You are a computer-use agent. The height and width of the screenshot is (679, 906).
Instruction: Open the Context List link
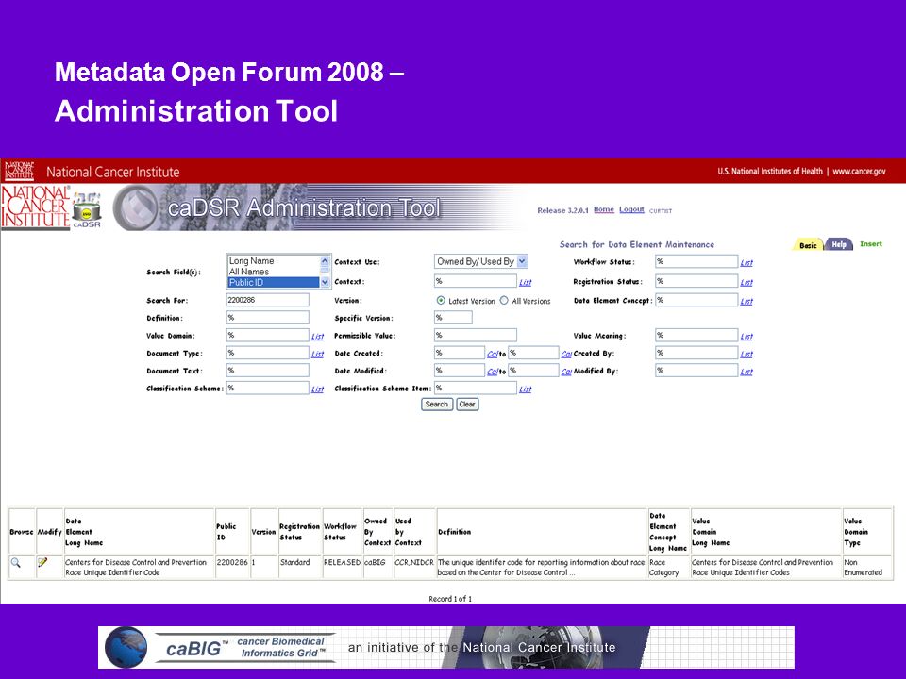526,283
